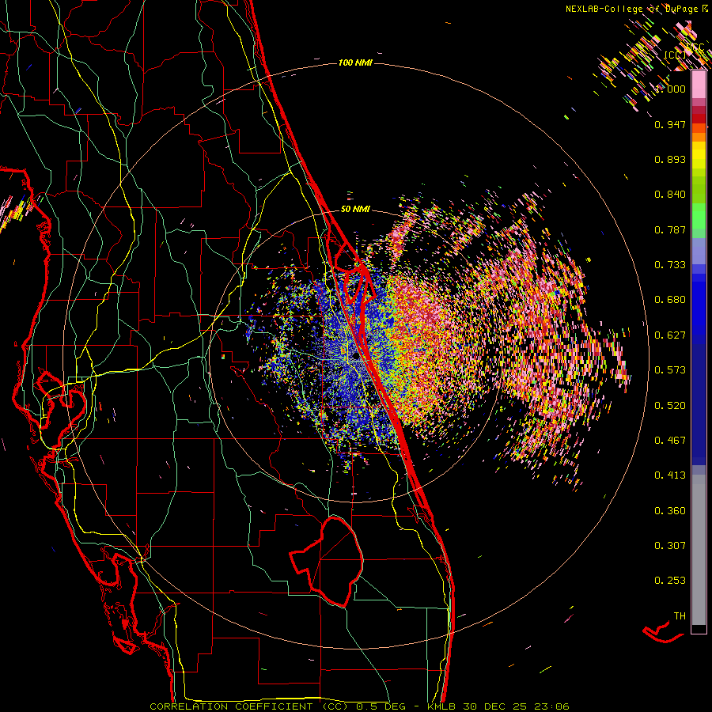
Task: Select the 0.307 value on the color scale
Action: 670,546
